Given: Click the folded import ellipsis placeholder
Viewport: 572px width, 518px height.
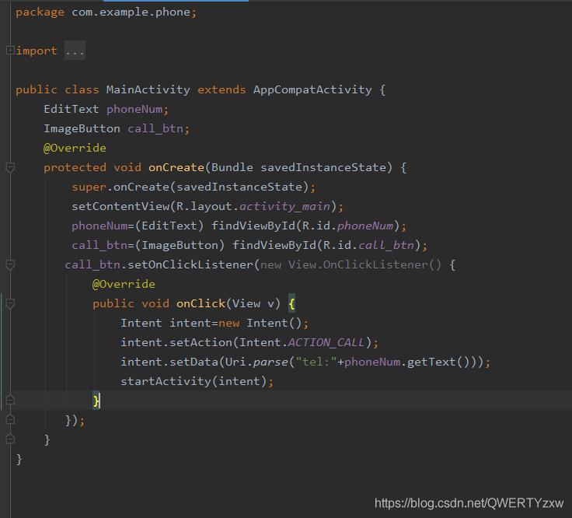Looking at the screenshot, I should coord(75,51).
